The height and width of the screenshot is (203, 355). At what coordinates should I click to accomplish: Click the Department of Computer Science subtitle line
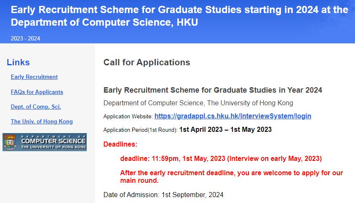[198, 103]
